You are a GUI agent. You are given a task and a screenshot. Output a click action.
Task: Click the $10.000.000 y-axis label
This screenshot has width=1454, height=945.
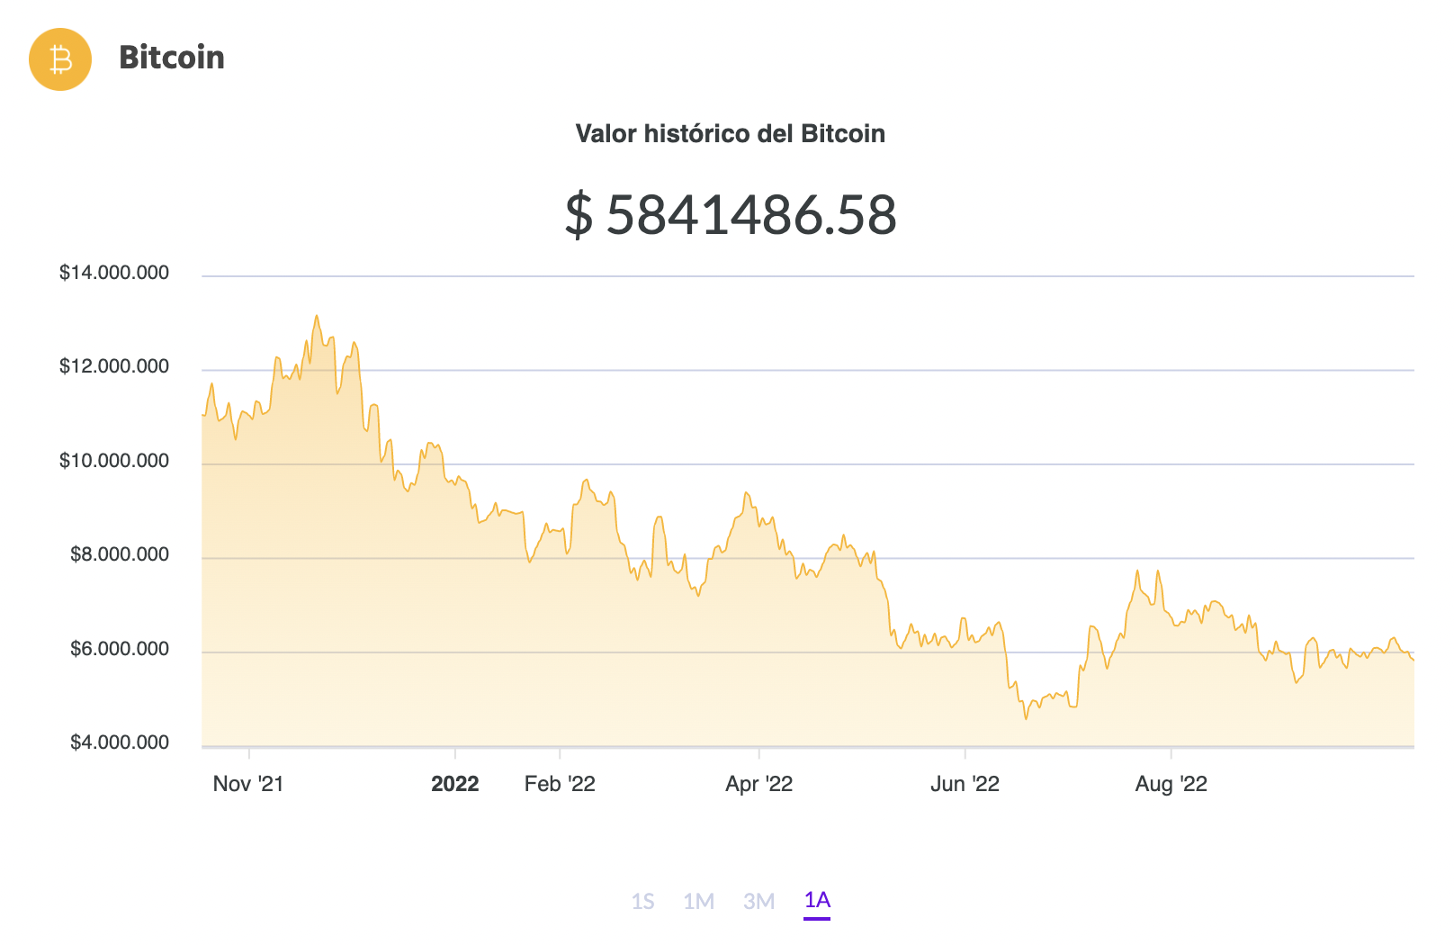click(114, 461)
